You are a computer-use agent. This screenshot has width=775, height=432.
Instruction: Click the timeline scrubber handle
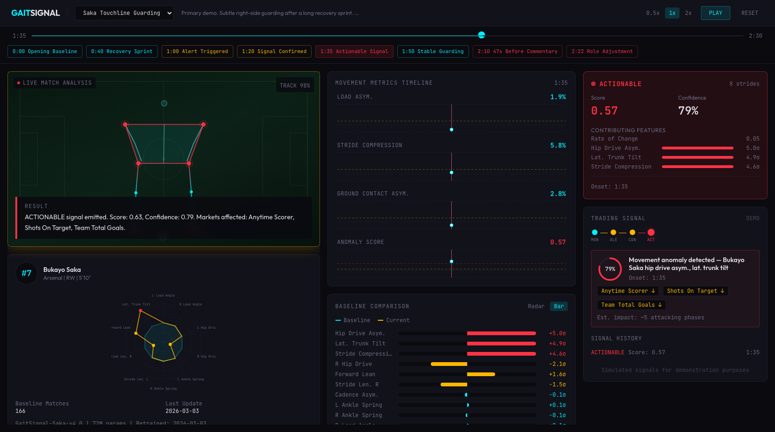point(482,35)
